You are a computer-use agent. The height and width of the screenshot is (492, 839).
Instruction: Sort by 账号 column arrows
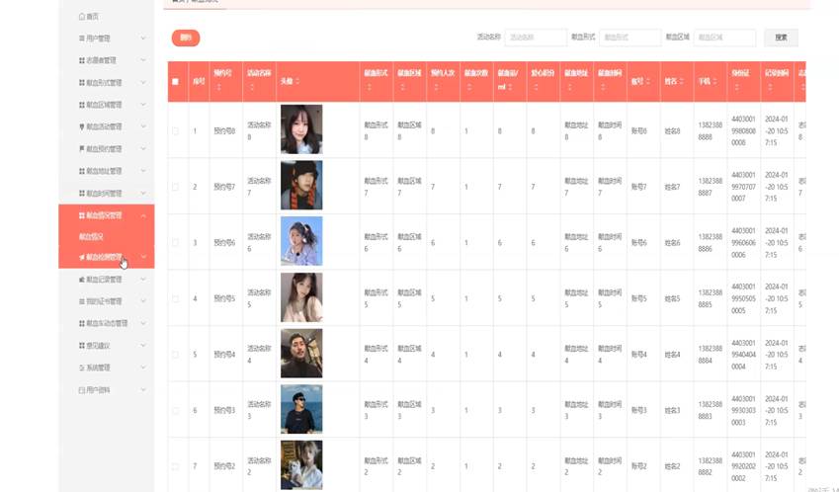click(x=647, y=81)
